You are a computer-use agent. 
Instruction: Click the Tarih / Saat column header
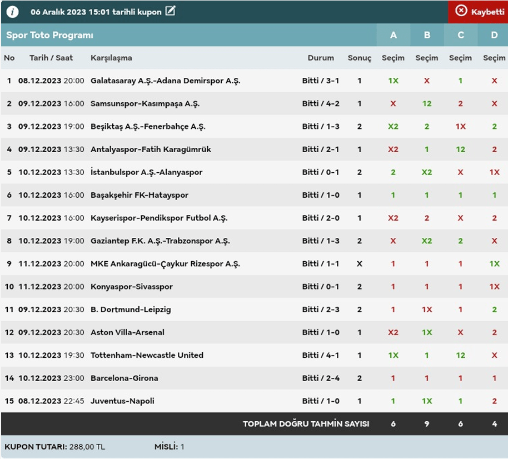(51, 58)
